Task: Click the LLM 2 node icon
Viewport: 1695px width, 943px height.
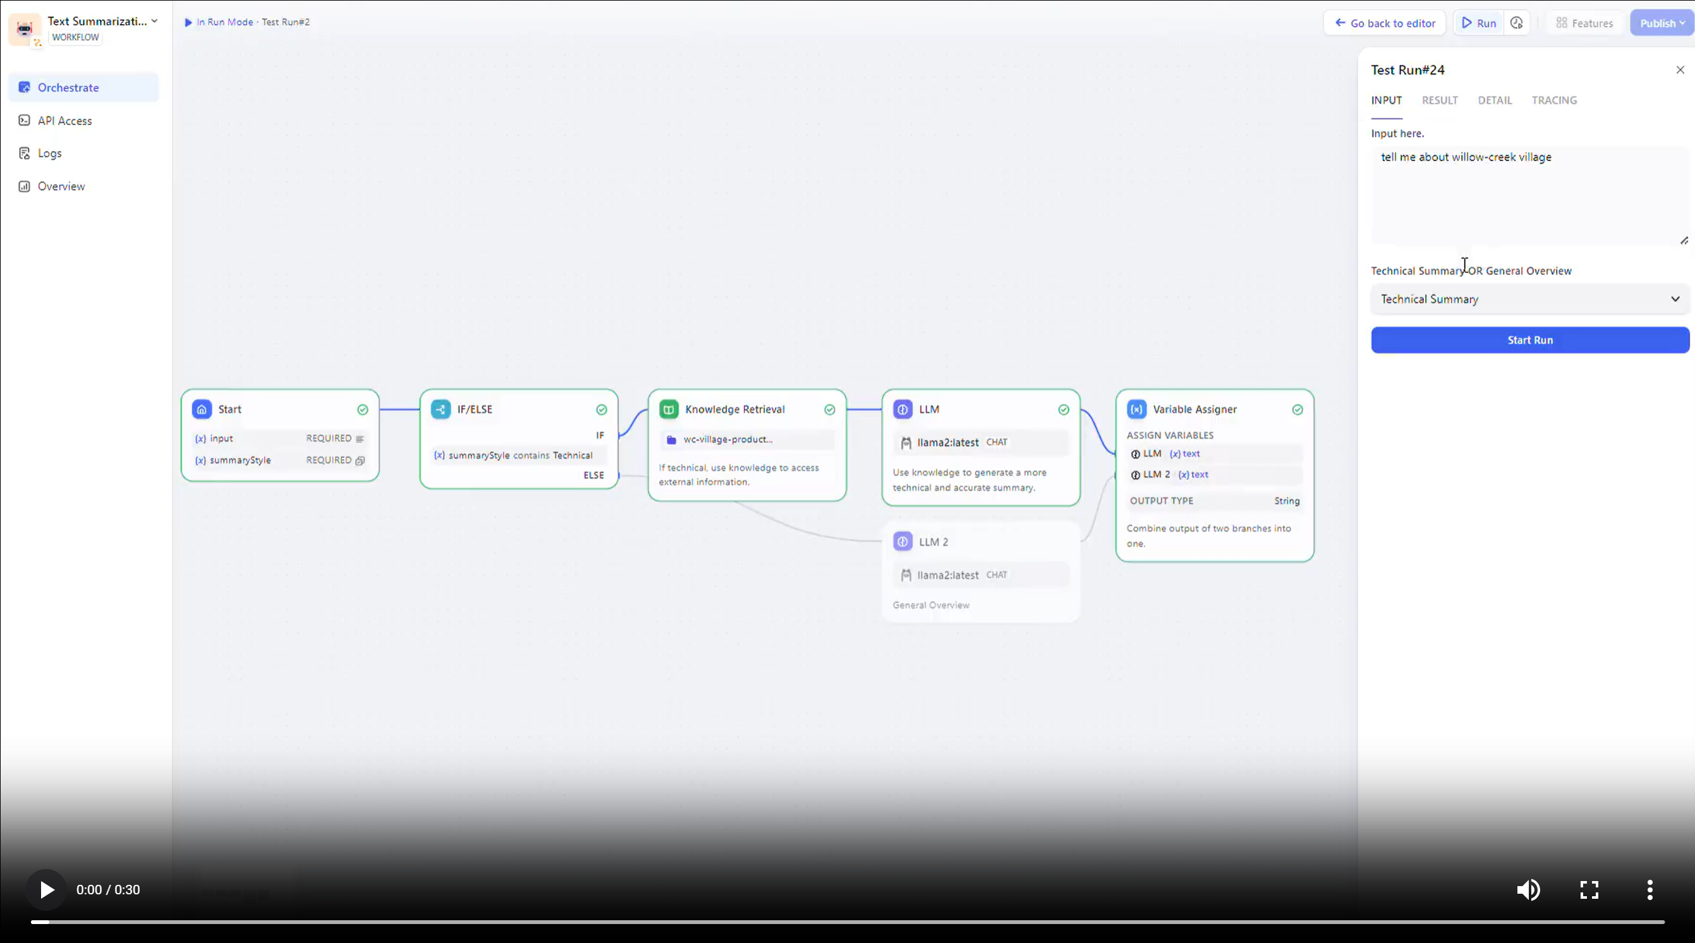Action: (x=902, y=542)
